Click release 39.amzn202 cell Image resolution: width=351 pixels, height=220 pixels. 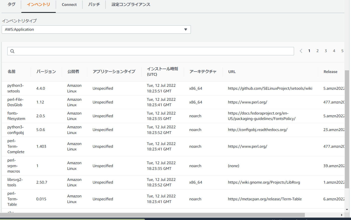pos(334,166)
